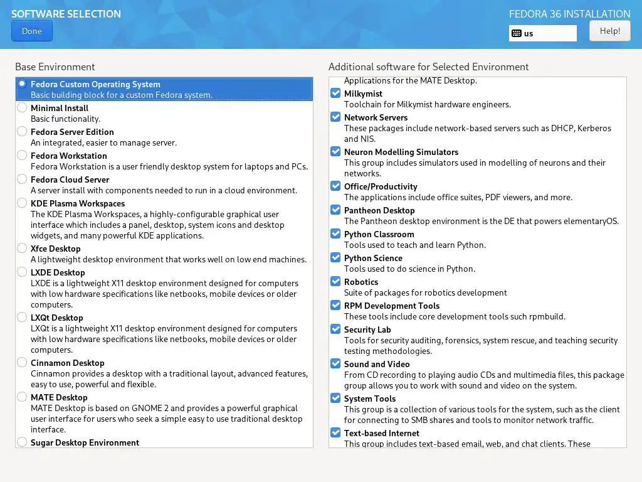
Task: Uncheck Neuron Modelling Simulators checkbox
Action: (335, 151)
